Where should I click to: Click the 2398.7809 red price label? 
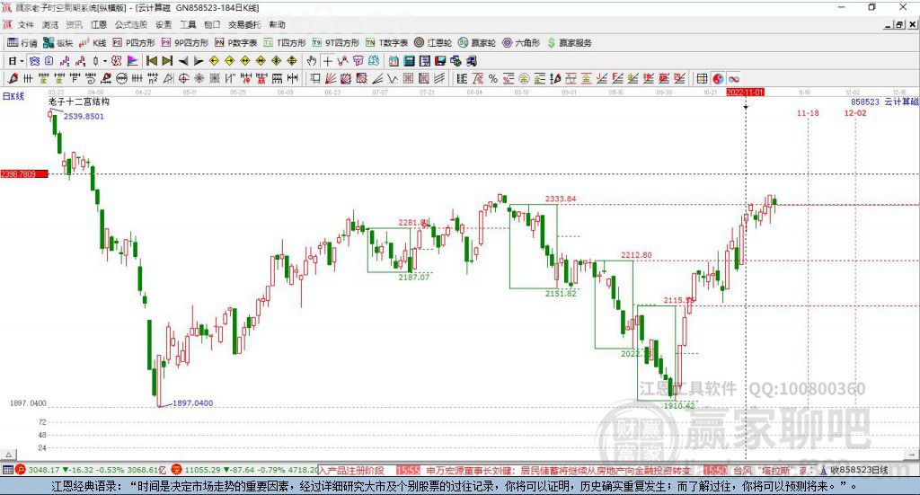(x=24, y=174)
